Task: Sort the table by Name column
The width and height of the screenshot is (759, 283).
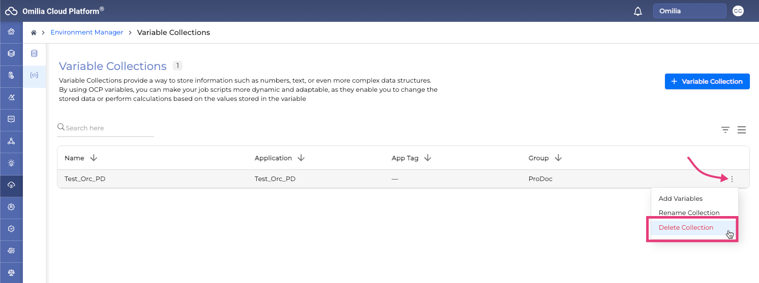Action: (94, 158)
